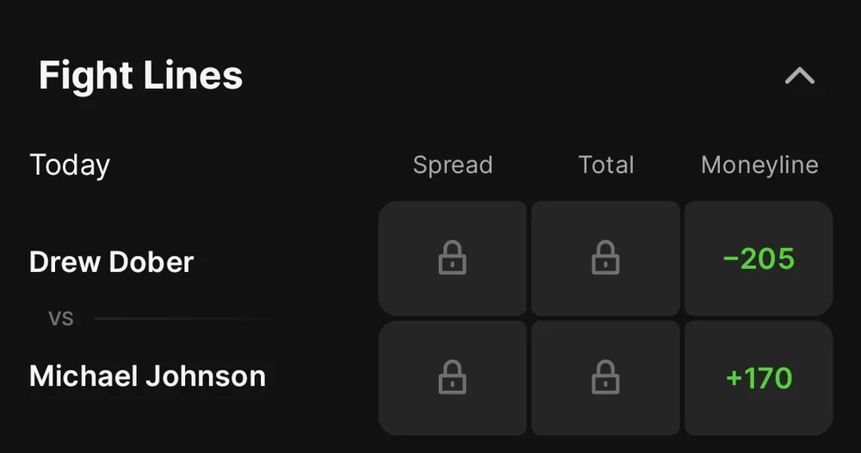861x453 pixels.
Task: Select Michael Johnson moneyline +170 odds
Action: [x=759, y=378]
